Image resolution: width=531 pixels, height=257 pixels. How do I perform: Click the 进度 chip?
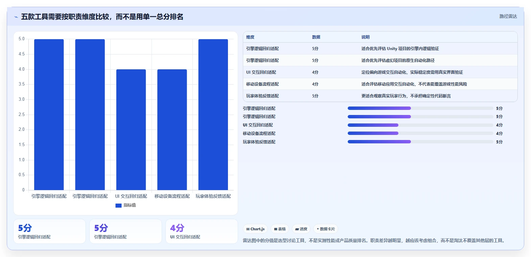[301, 229]
